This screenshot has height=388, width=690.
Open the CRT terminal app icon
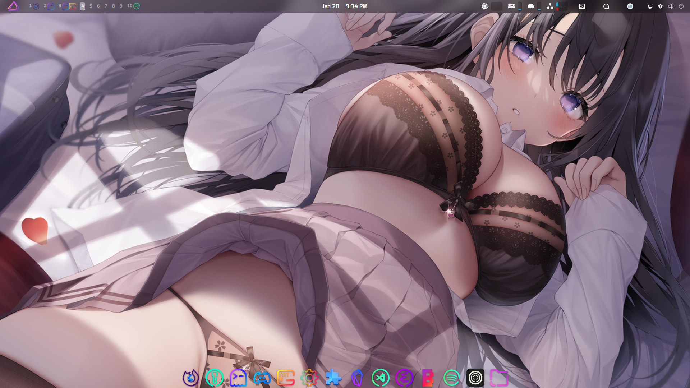(x=285, y=378)
